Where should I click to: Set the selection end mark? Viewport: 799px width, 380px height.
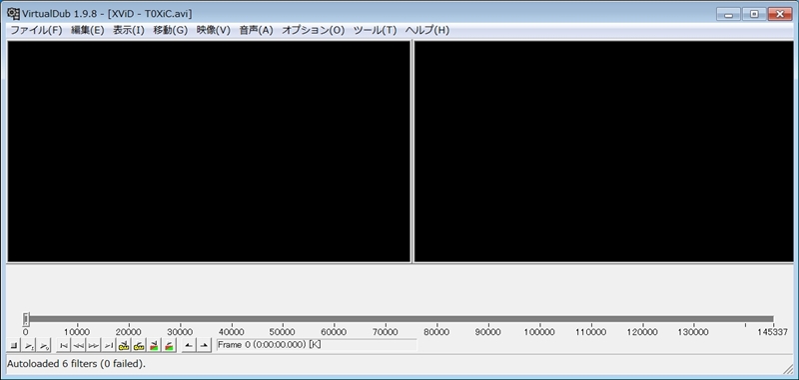[x=204, y=345]
